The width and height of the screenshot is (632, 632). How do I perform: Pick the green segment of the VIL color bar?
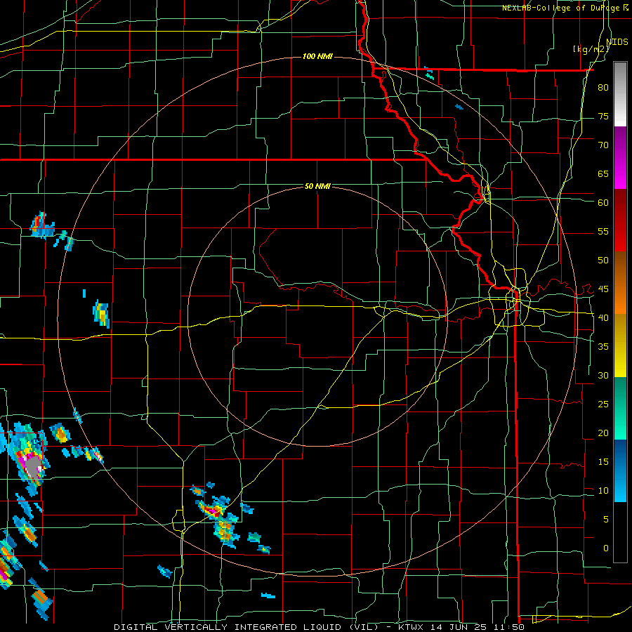coord(620,408)
